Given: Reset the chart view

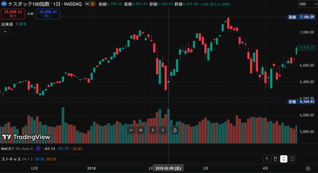Looking at the screenshot, I should 175,130.
